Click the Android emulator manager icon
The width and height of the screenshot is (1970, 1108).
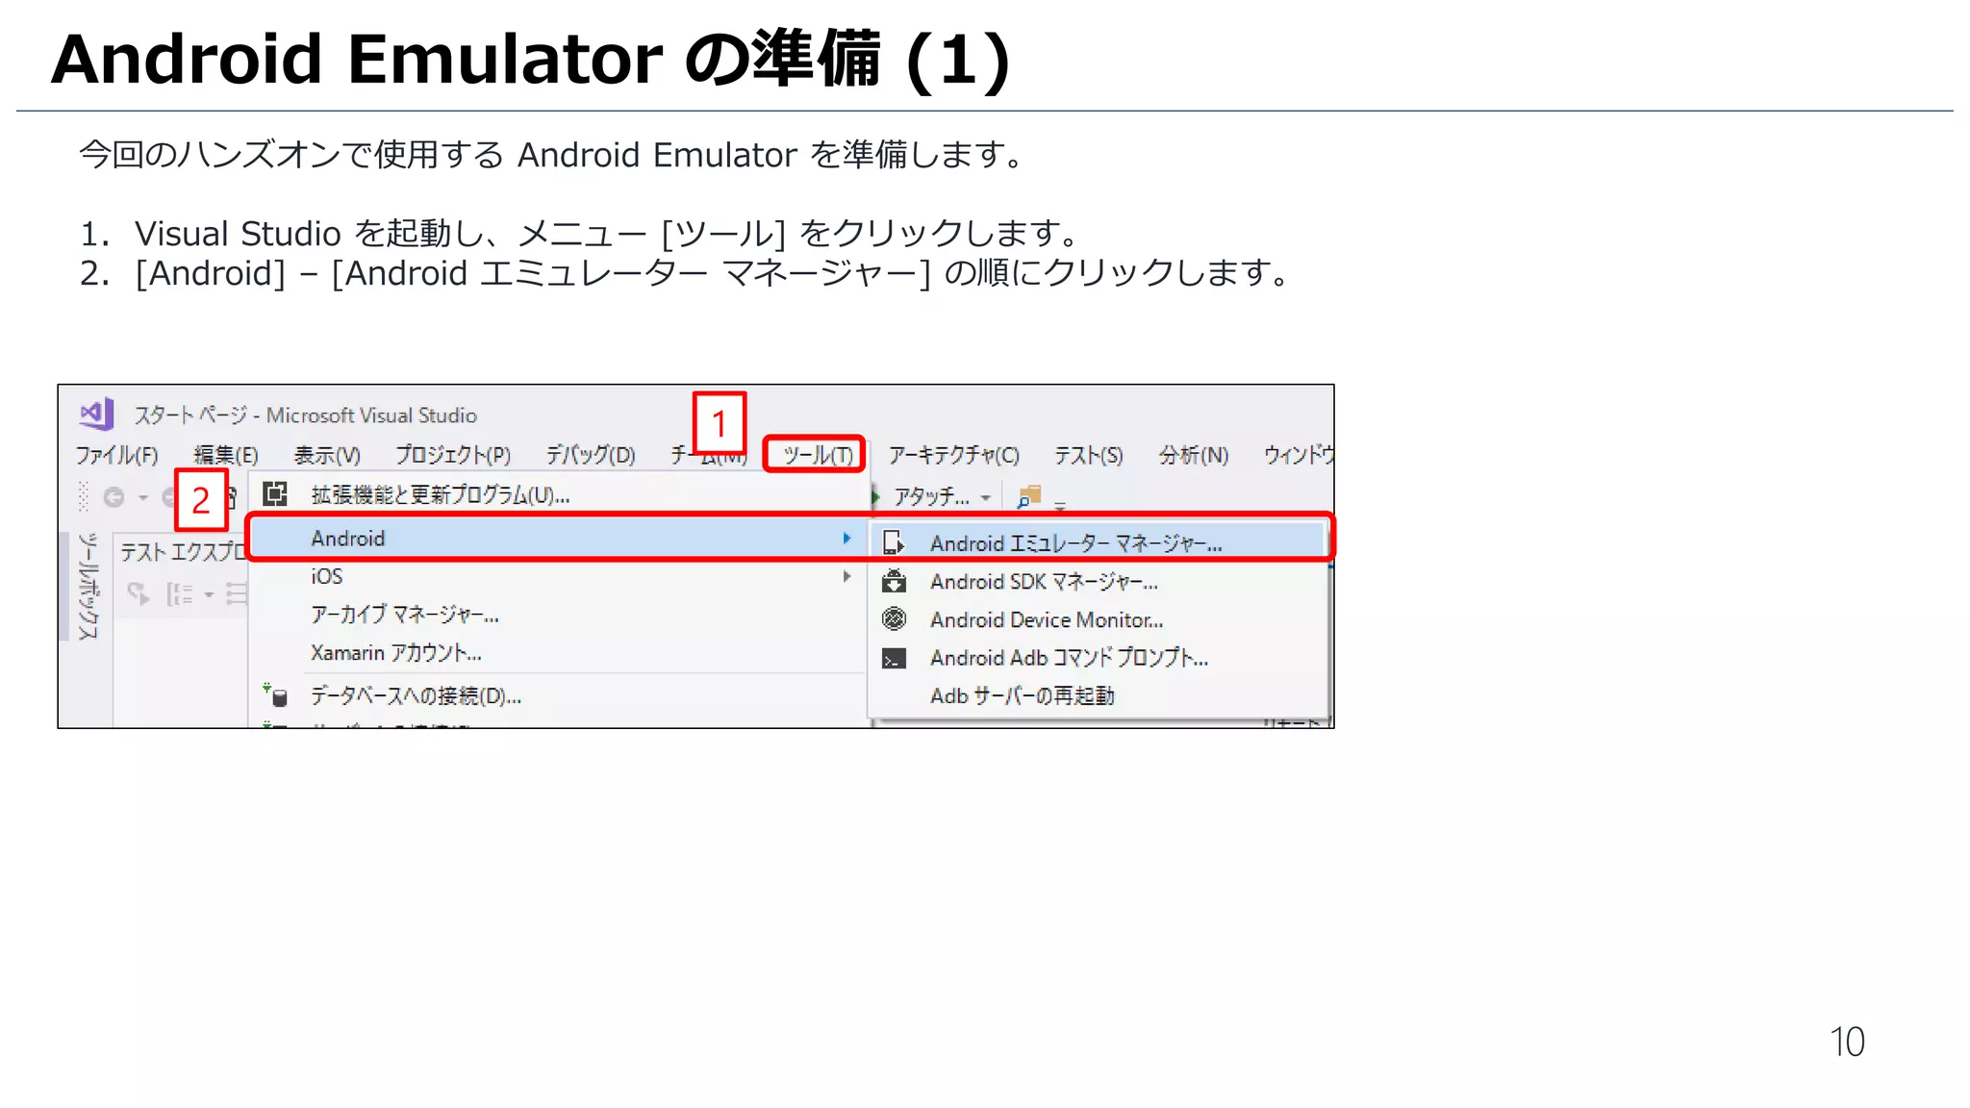coord(894,543)
